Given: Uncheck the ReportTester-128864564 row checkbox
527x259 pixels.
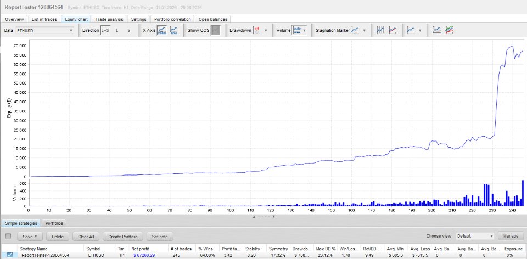Looking at the screenshot, I should pos(10,255).
